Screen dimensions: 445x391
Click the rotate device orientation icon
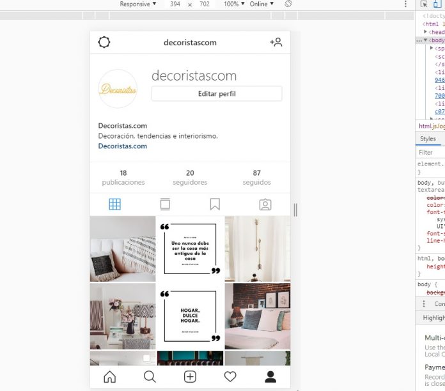(288, 4)
